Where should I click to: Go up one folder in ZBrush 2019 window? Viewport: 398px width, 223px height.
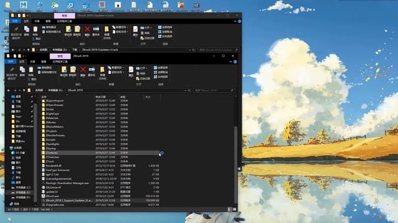tap(24, 90)
